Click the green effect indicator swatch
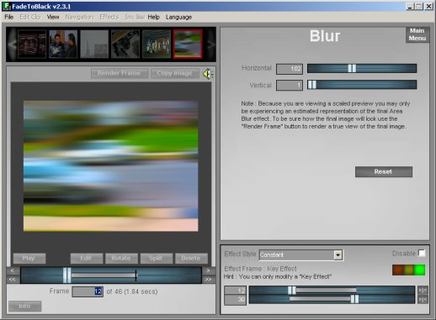Viewport: 436px width, 320px height. [x=419, y=270]
